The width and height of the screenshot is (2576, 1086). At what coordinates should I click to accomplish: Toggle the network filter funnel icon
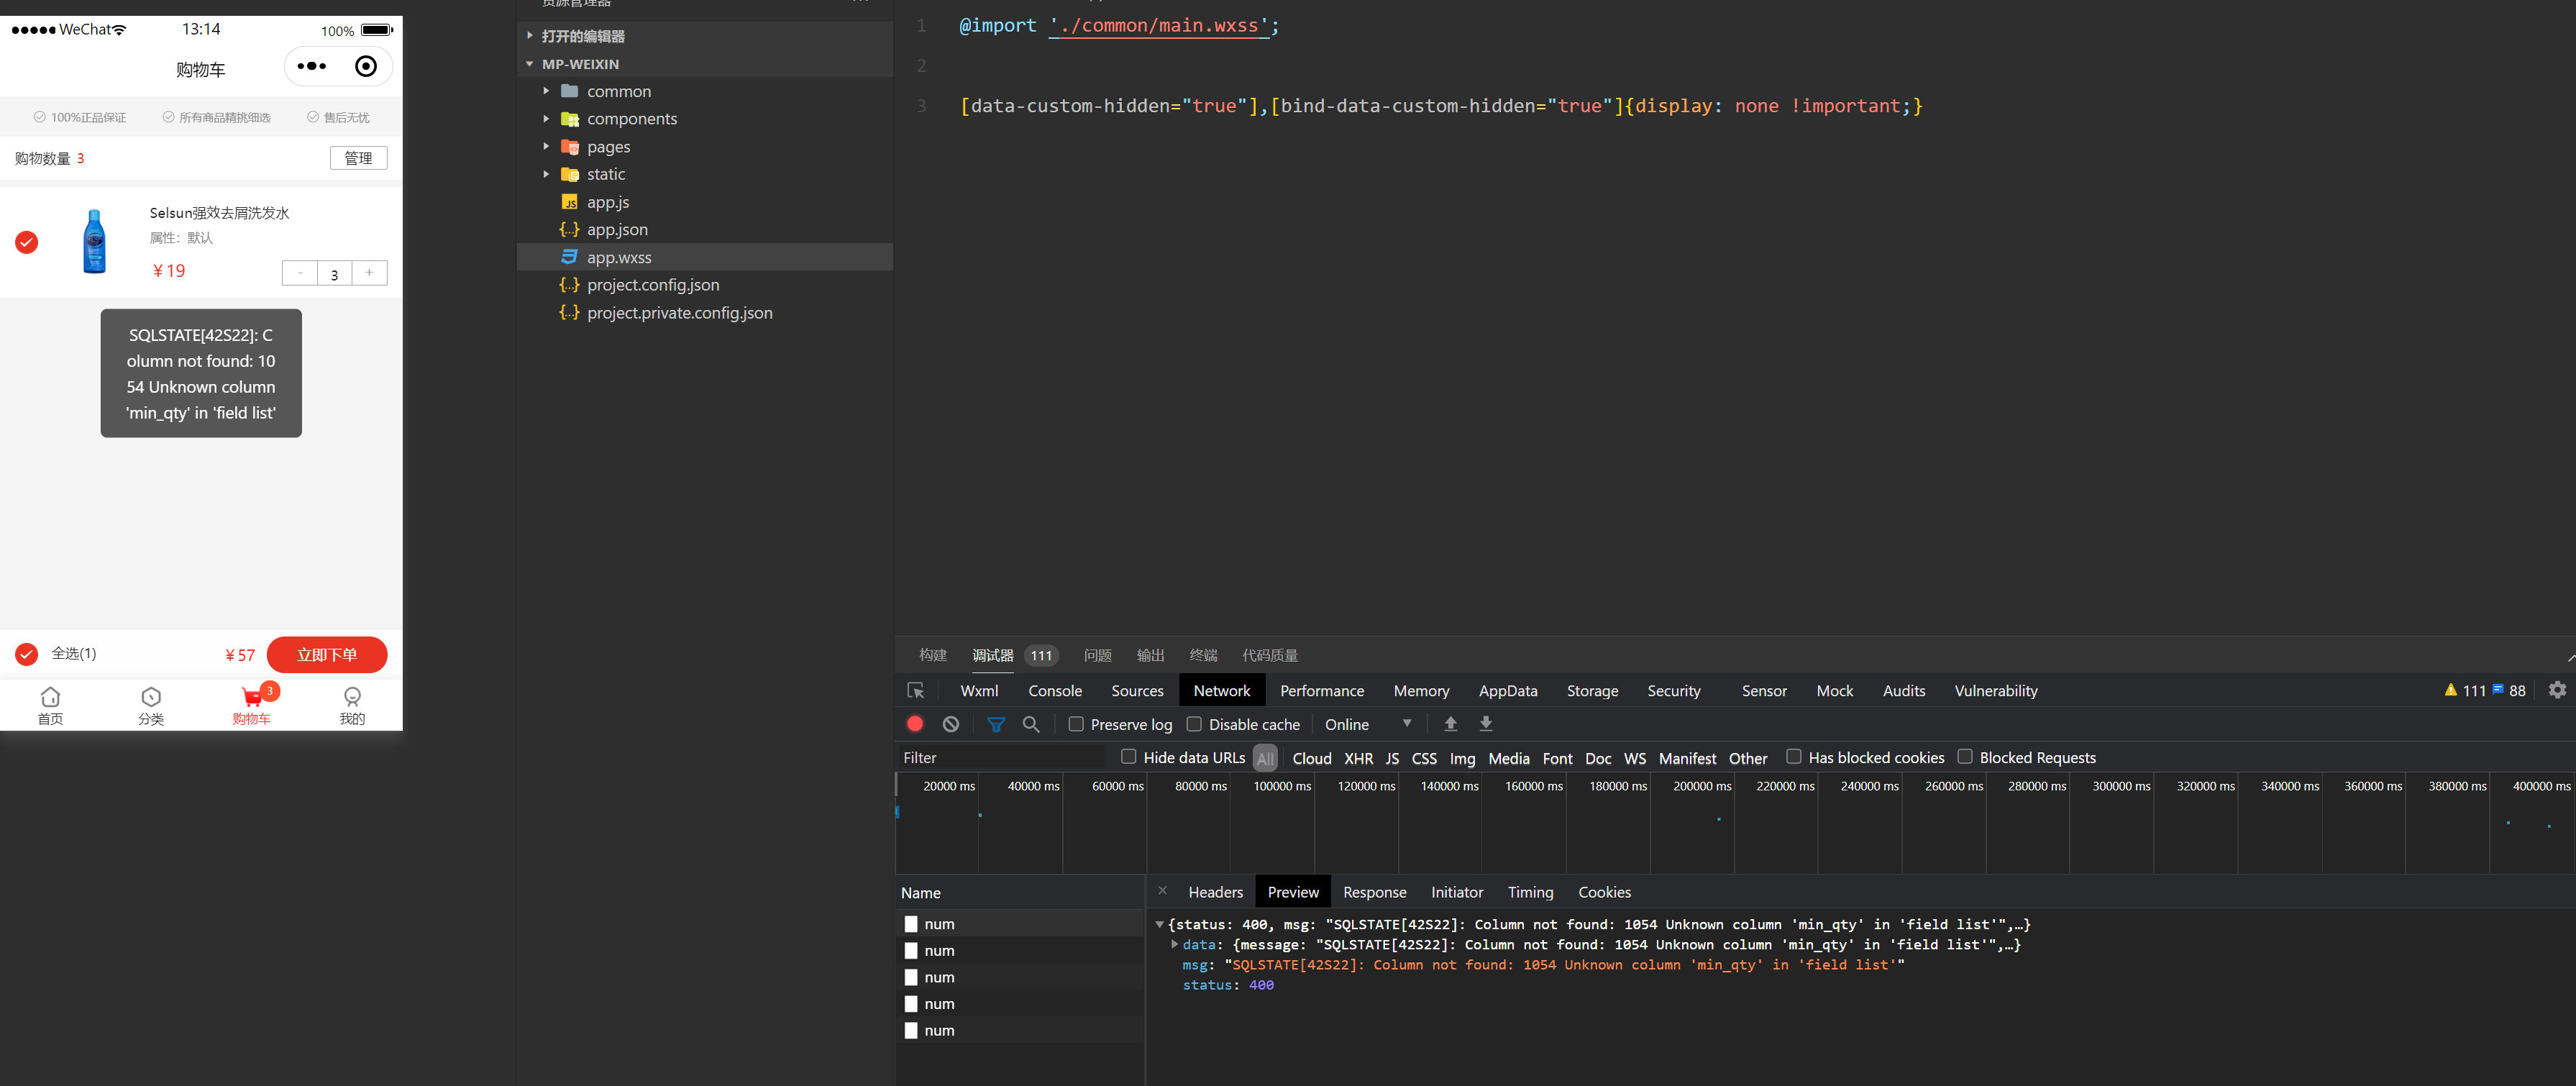coord(996,724)
